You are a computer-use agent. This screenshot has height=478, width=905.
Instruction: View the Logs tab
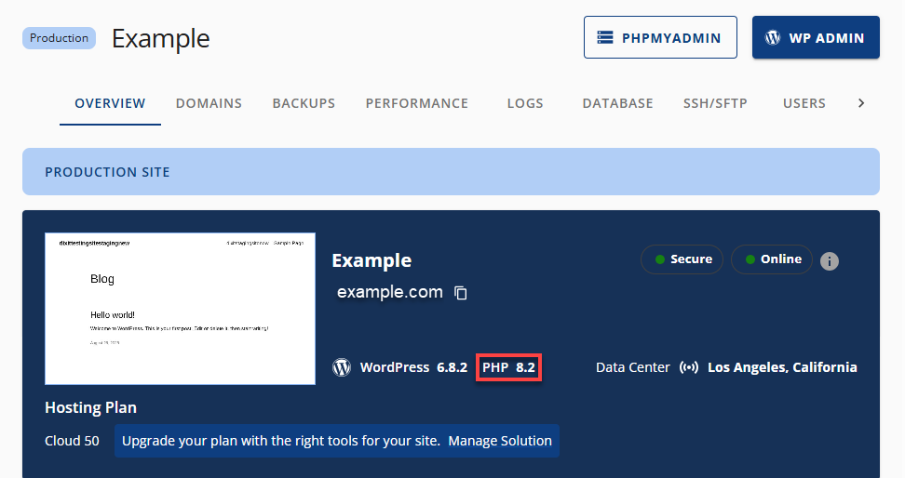(525, 103)
